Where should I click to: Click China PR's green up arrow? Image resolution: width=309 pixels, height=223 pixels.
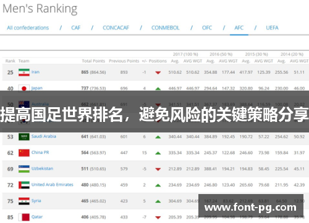click(158, 153)
